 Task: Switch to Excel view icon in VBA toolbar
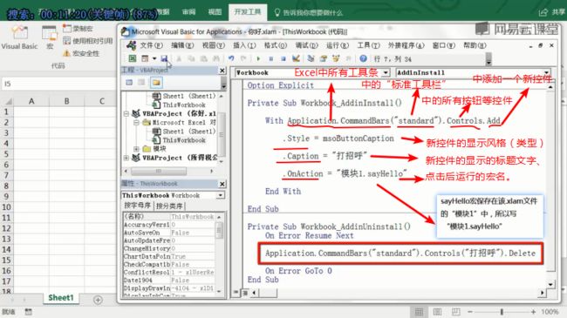(133, 58)
